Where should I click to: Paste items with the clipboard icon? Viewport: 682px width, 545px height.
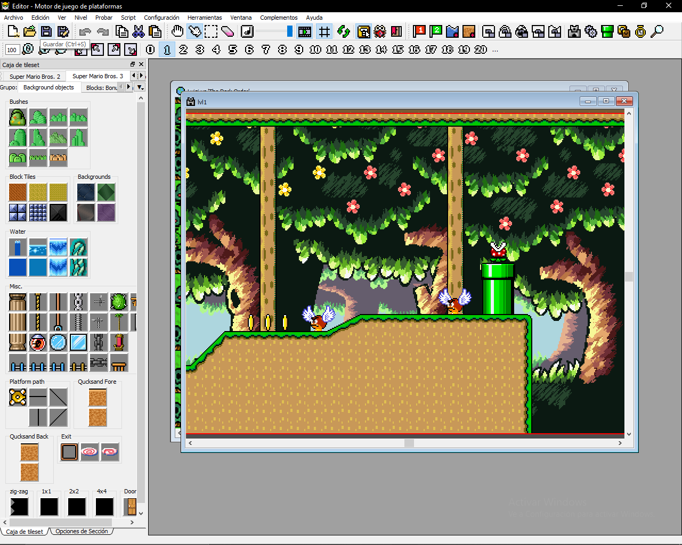155,31
